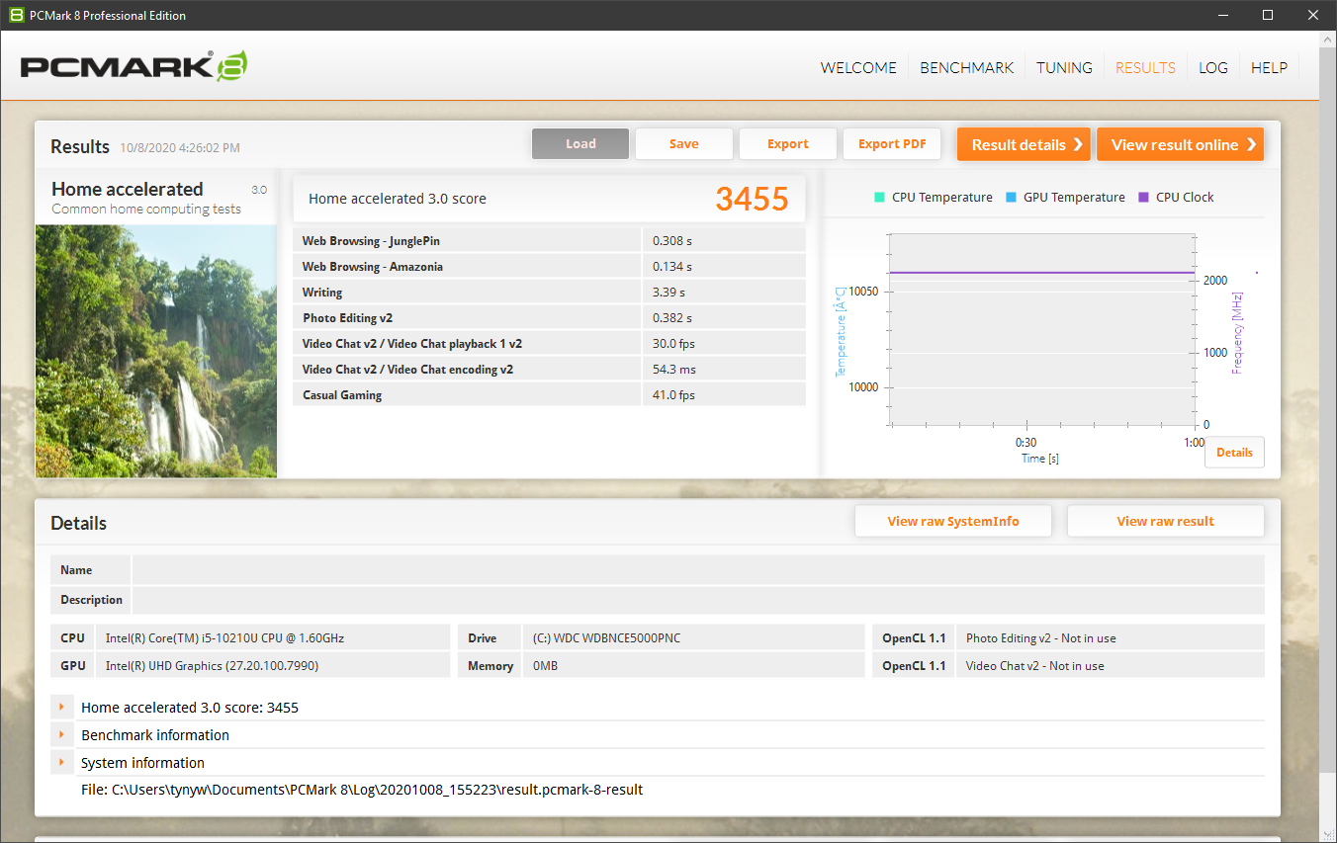This screenshot has width=1337, height=843.
Task: Click the Intel Core i5-10210U CPU text
Action: point(224,638)
